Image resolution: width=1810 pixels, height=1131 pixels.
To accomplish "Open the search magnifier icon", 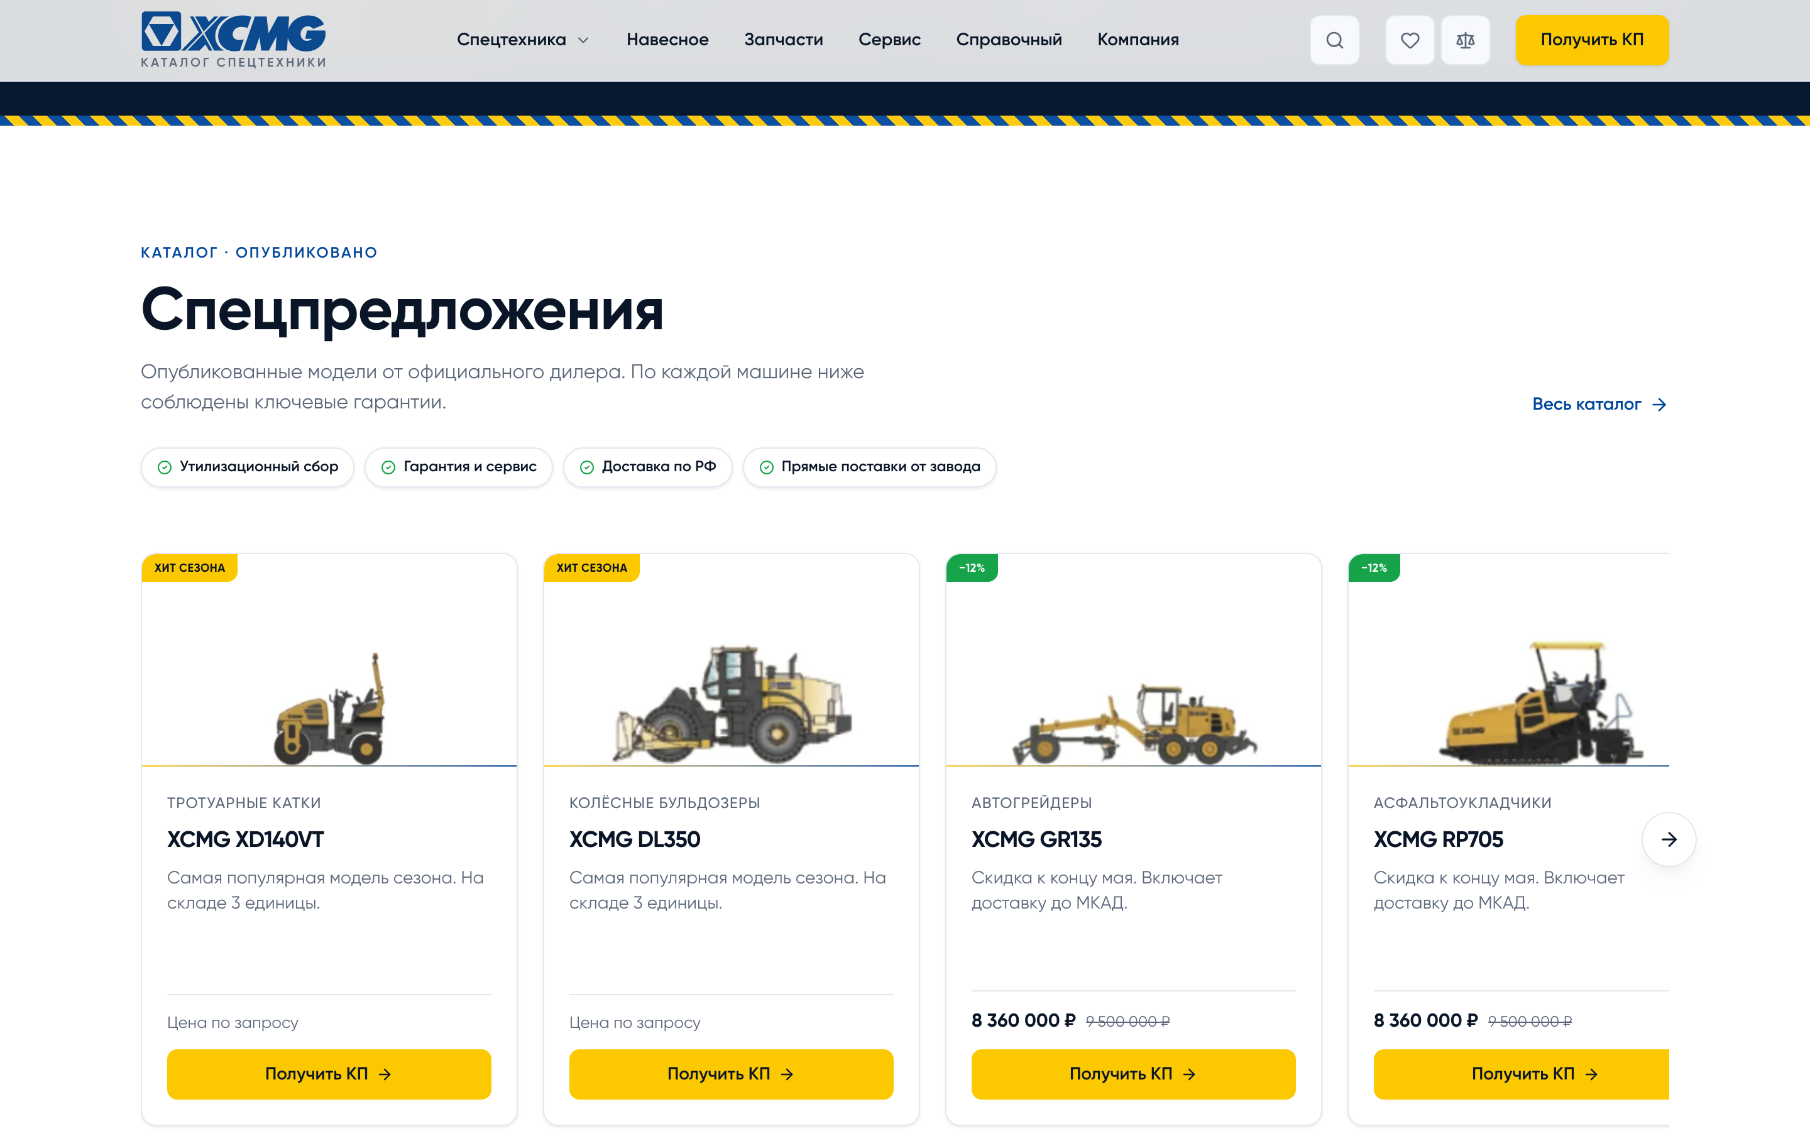I will point(1334,40).
